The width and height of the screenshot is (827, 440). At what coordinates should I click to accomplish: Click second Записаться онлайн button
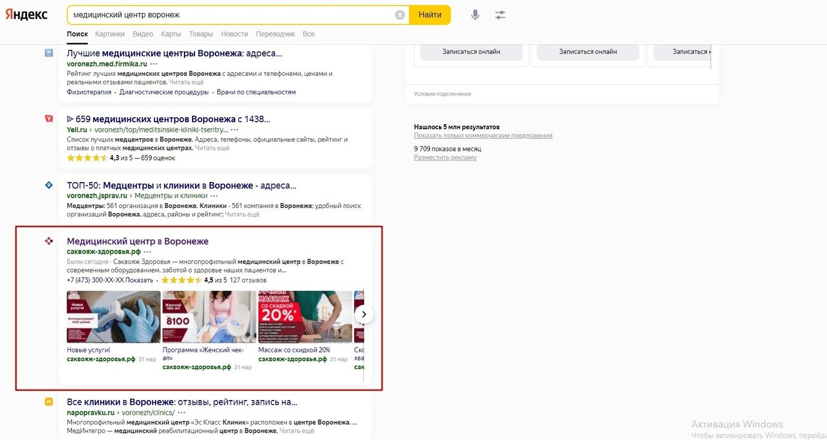tap(588, 52)
